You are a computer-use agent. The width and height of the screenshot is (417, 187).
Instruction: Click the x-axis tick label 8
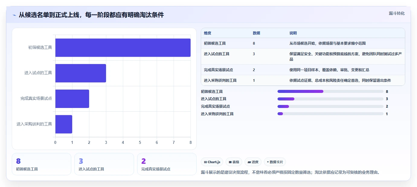pos(191,142)
